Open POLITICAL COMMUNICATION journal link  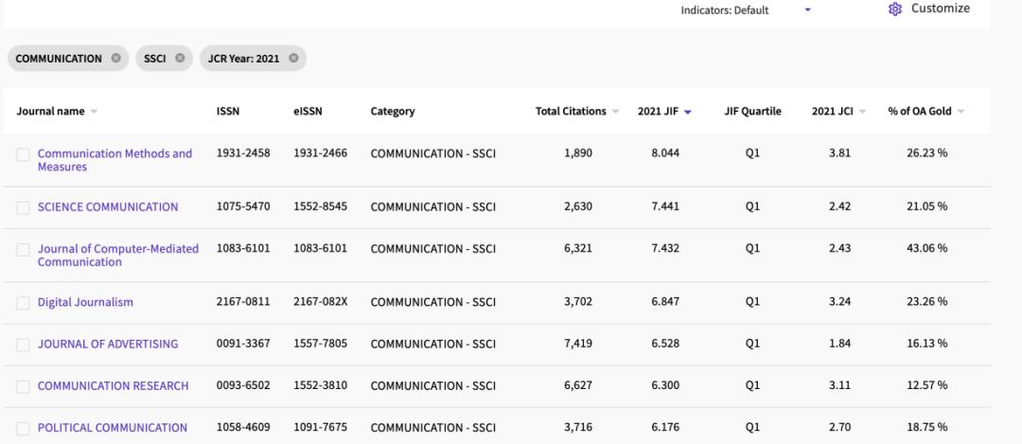[112, 427]
